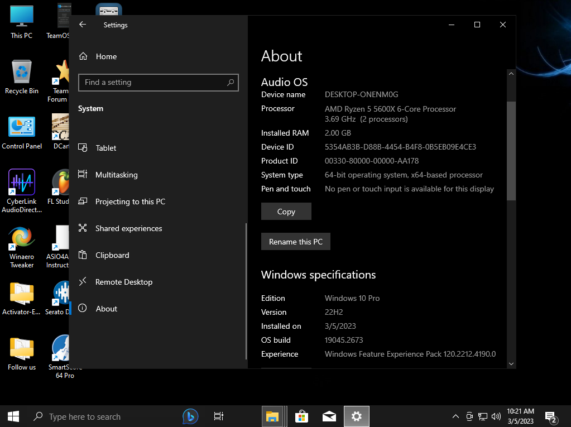Click Rename this PC button
This screenshot has width=571, height=427.
[296, 242]
